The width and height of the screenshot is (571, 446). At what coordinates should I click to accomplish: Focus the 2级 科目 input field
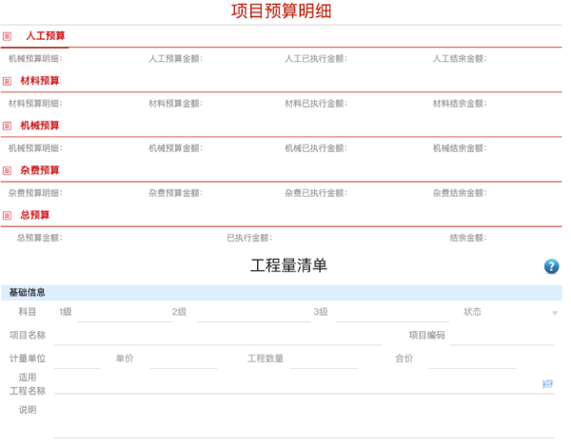pos(253,314)
